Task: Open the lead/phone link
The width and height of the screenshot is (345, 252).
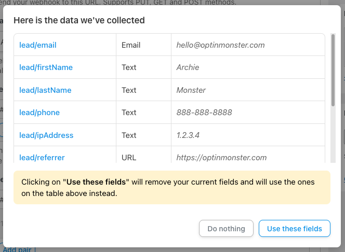Action: (39, 113)
